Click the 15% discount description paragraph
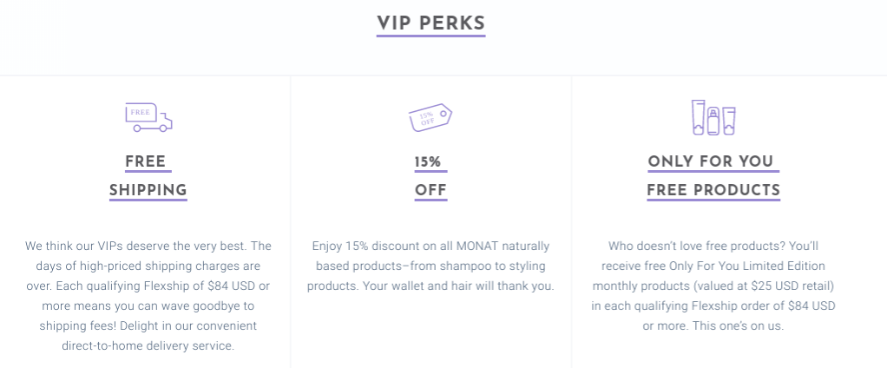 [430, 266]
